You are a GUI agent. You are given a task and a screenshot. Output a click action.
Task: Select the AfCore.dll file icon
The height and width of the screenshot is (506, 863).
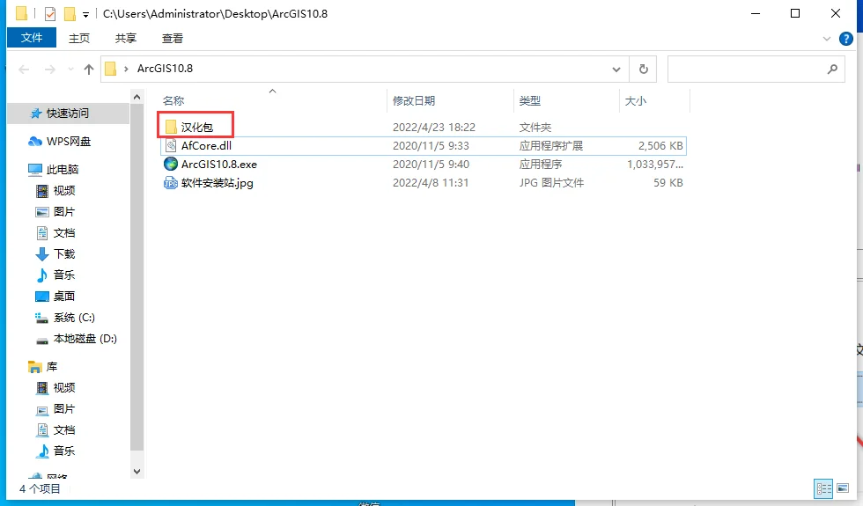(x=171, y=146)
